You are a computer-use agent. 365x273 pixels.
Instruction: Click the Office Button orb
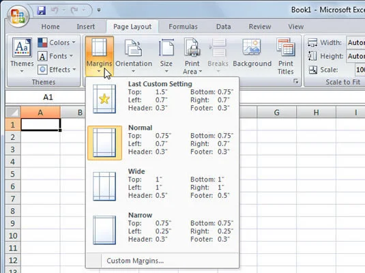coord(18,16)
